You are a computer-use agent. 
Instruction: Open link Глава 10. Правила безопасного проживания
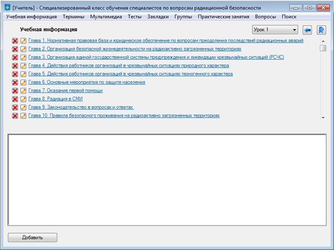[124, 115]
